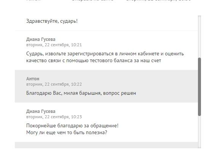The height and width of the screenshot is (152, 212).
Task: Click the cut-off date in the top header
Action: [x=158, y=0]
